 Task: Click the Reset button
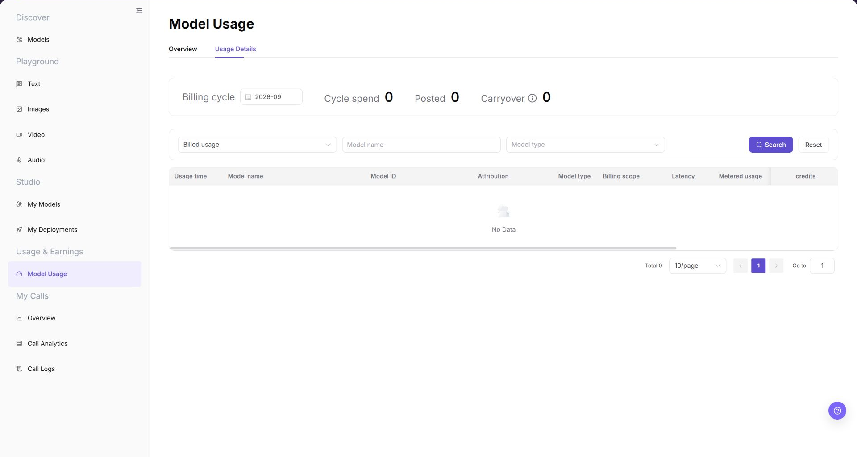[x=813, y=145]
